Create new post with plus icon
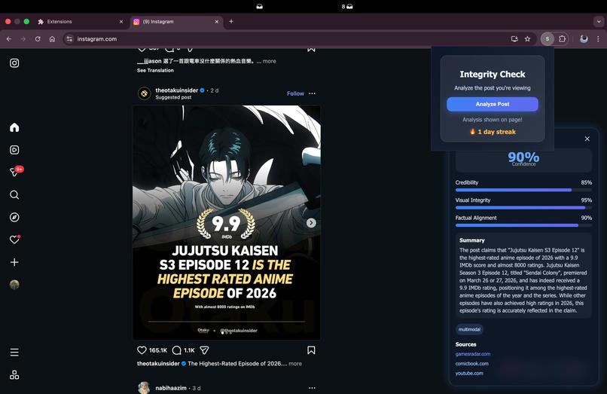 pyautogui.click(x=14, y=262)
